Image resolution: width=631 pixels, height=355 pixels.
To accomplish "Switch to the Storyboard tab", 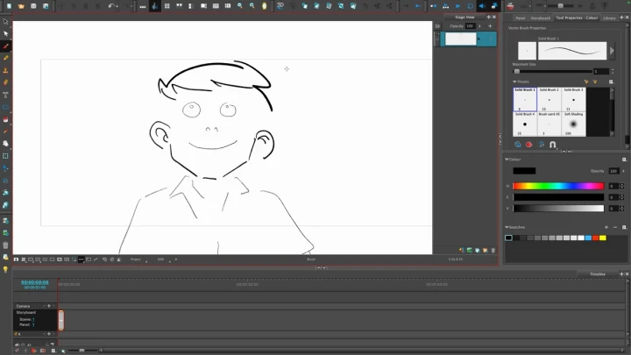I will click(x=541, y=18).
